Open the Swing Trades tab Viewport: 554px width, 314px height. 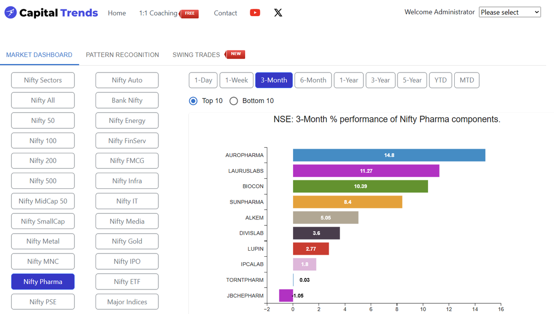(x=196, y=54)
